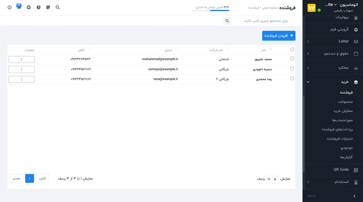Open فروشنده in sidebar submenu
Viewport: 363px width, 202px height.
[346, 92]
